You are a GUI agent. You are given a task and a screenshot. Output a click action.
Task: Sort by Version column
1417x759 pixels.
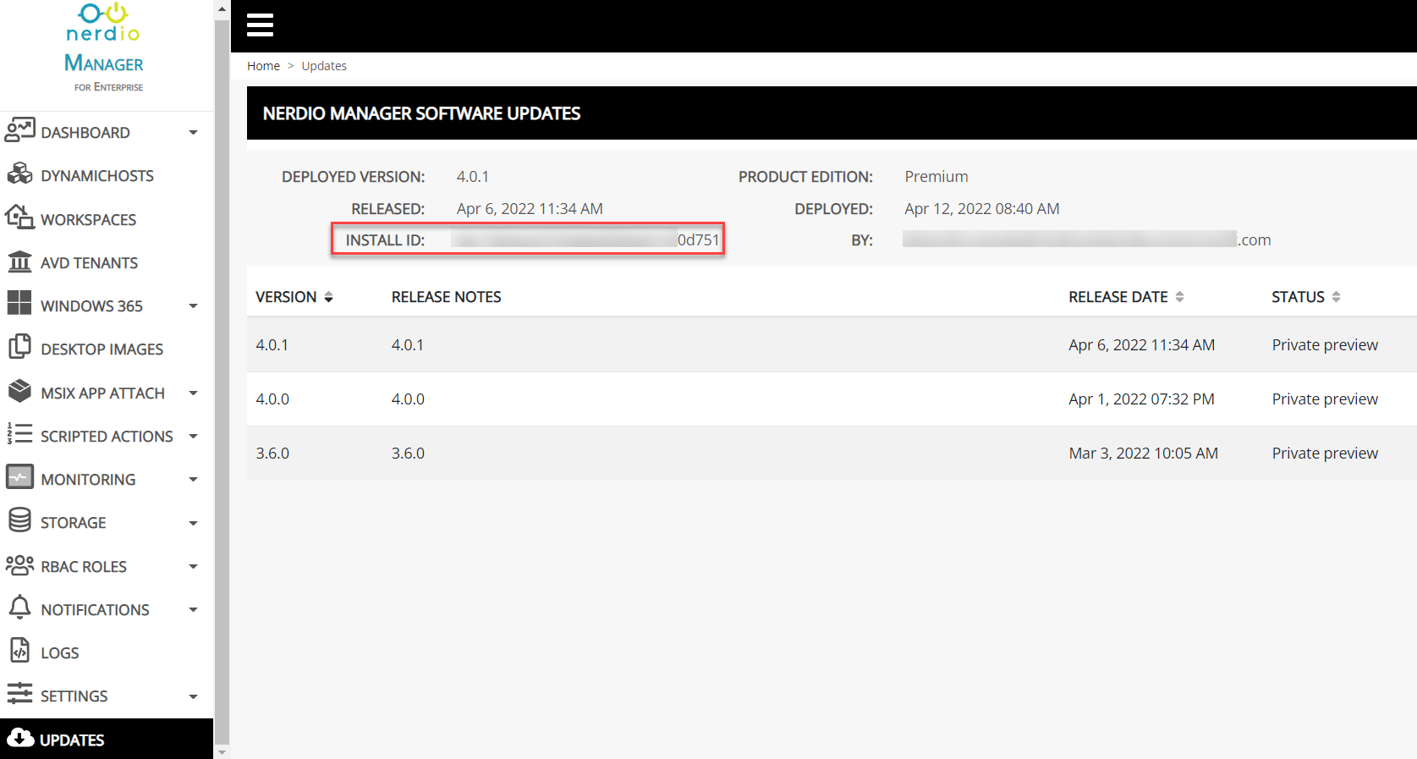294,297
